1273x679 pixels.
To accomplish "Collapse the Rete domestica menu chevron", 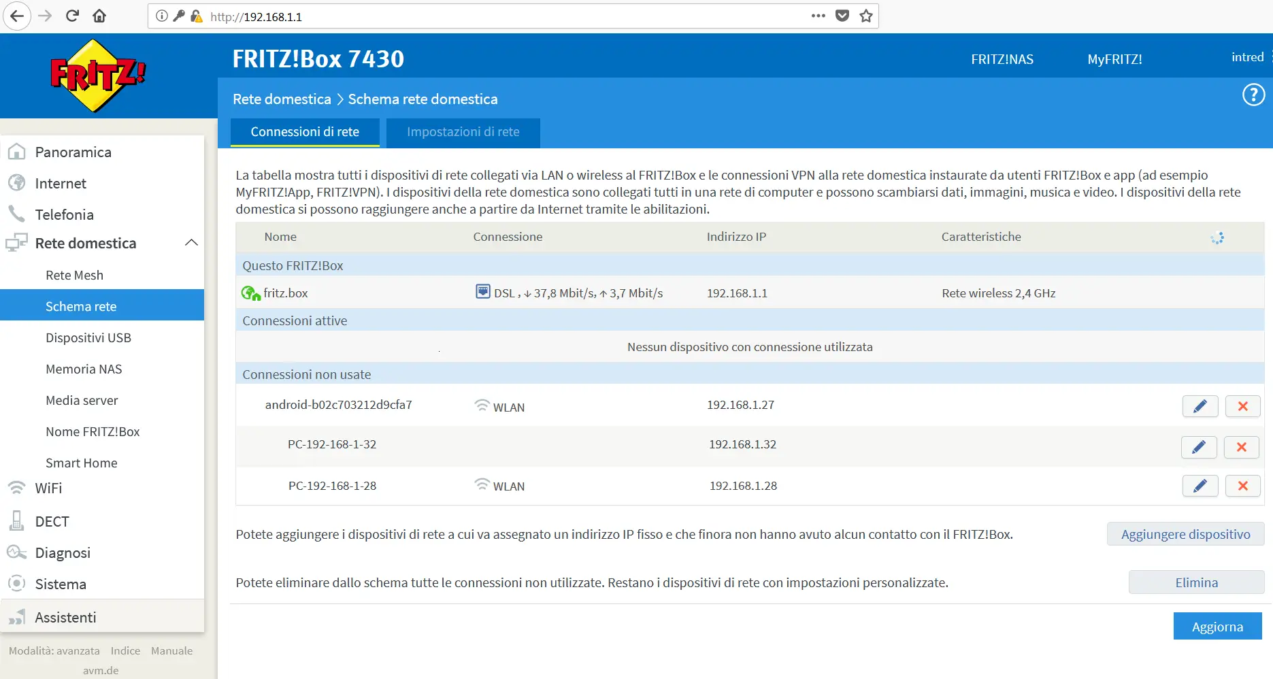I will tap(192, 243).
